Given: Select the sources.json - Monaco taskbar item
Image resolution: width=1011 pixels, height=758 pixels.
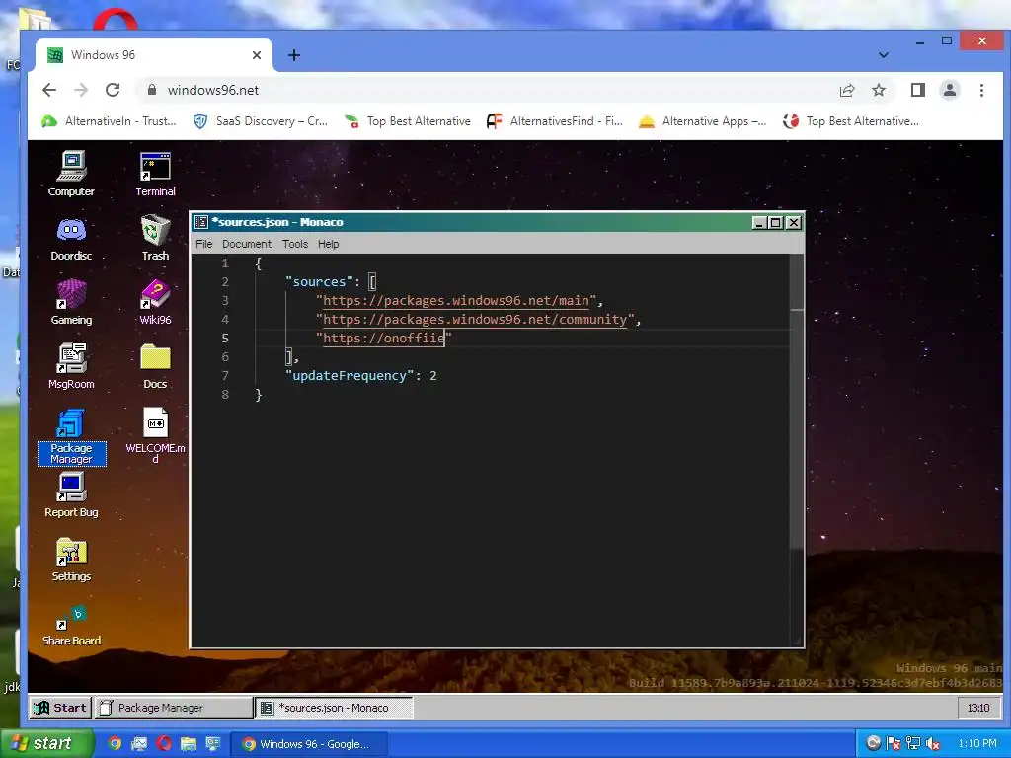Looking at the screenshot, I should (334, 707).
